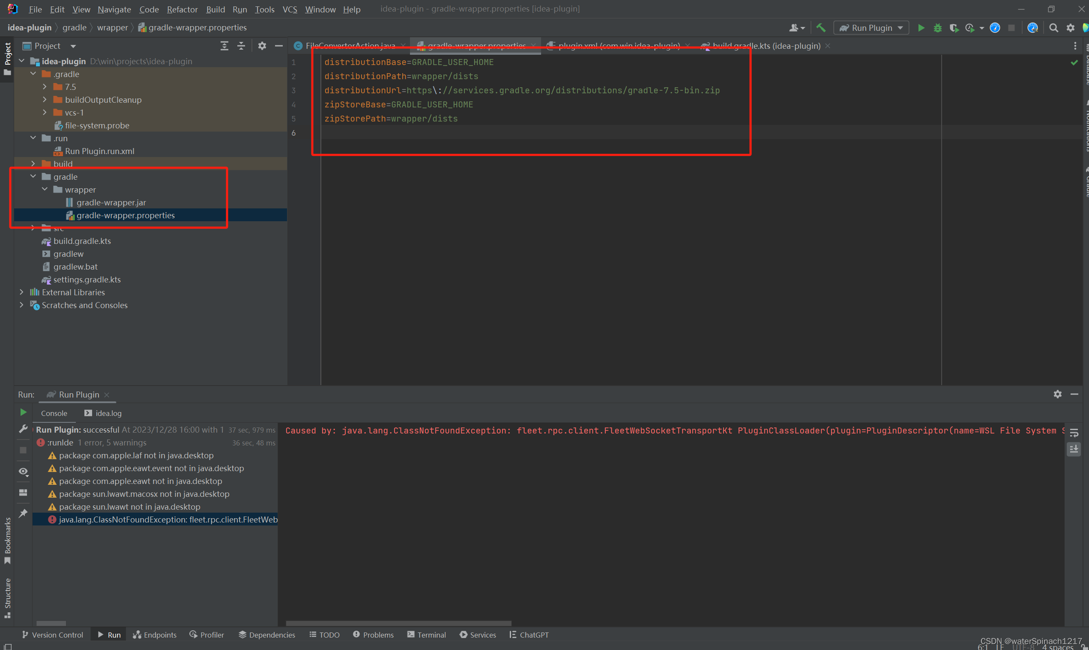The height and width of the screenshot is (650, 1089).
Task: Pin the Run tab with pin icon
Action: click(x=23, y=513)
